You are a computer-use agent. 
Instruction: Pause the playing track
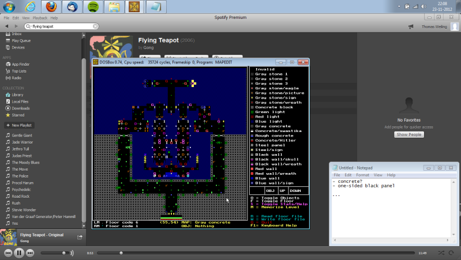click(x=19, y=253)
